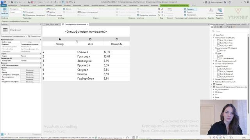Click Показать highlight in model button
This screenshot has height=140, width=250.
pyautogui.click(x=190, y=9)
